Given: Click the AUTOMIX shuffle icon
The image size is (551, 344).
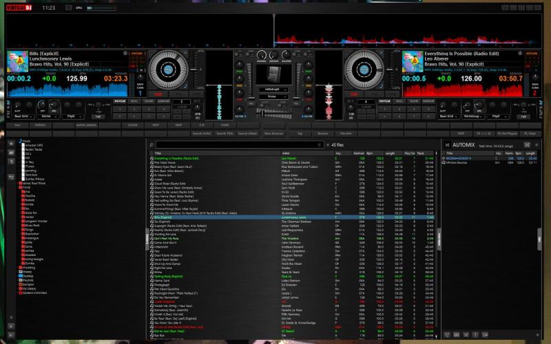Looking at the screenshot, I should point(447,144).
